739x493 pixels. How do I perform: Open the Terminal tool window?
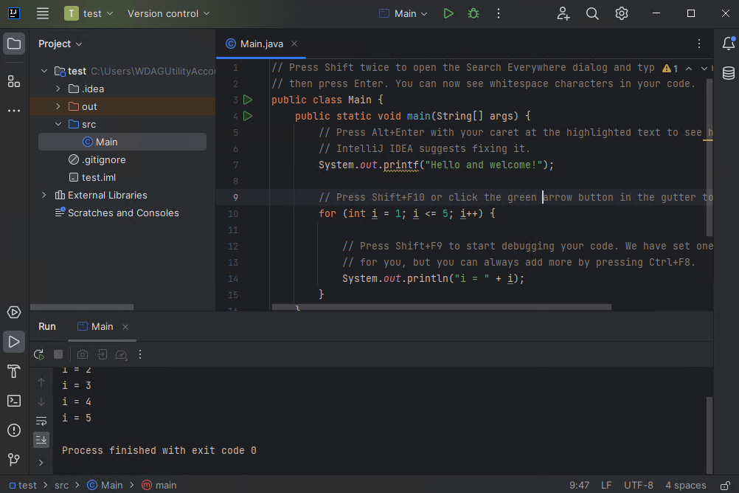coord(14,401)
